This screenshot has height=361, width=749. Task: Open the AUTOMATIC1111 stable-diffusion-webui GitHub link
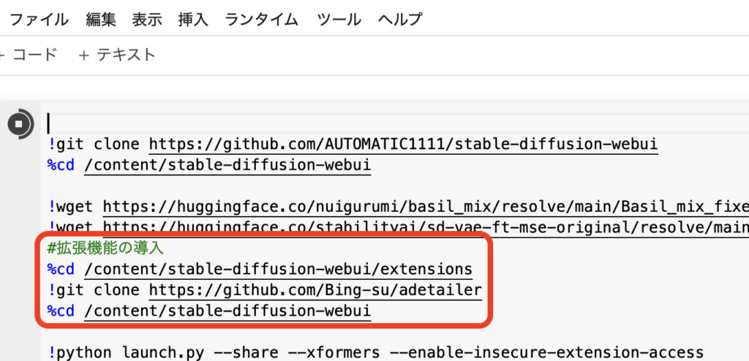point(403,145)
